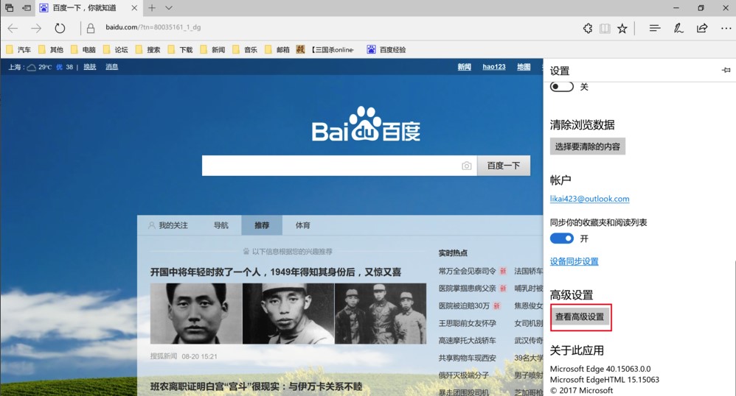The height and width of the screenshot is (396, 736).
Task: Open 搜索 favorites folder
Action: click(x=147, y=49)
